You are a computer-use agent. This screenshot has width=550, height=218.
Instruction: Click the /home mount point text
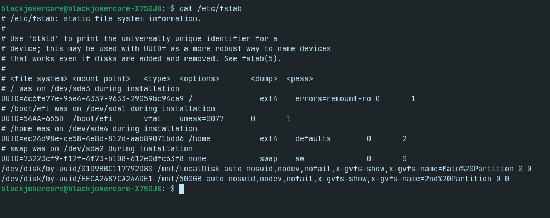[199, 138]
